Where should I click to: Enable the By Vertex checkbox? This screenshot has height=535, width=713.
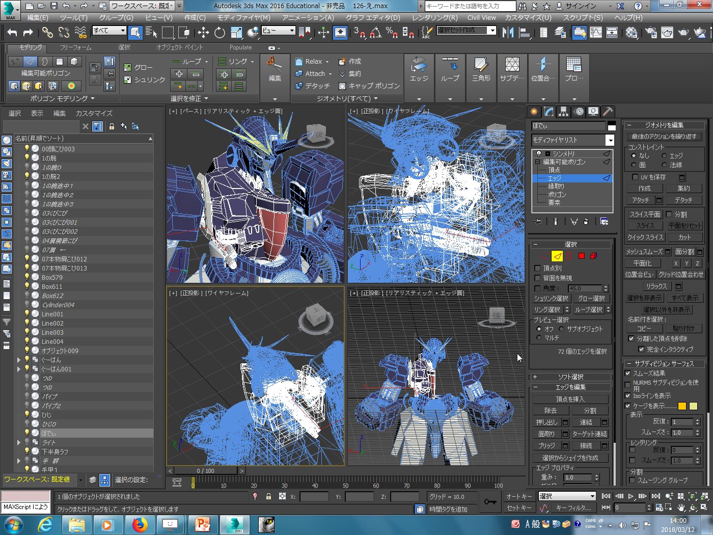click(x=537, y=268)
